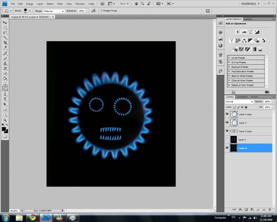Open Exposure slider arrow

[x=87, y=11]
